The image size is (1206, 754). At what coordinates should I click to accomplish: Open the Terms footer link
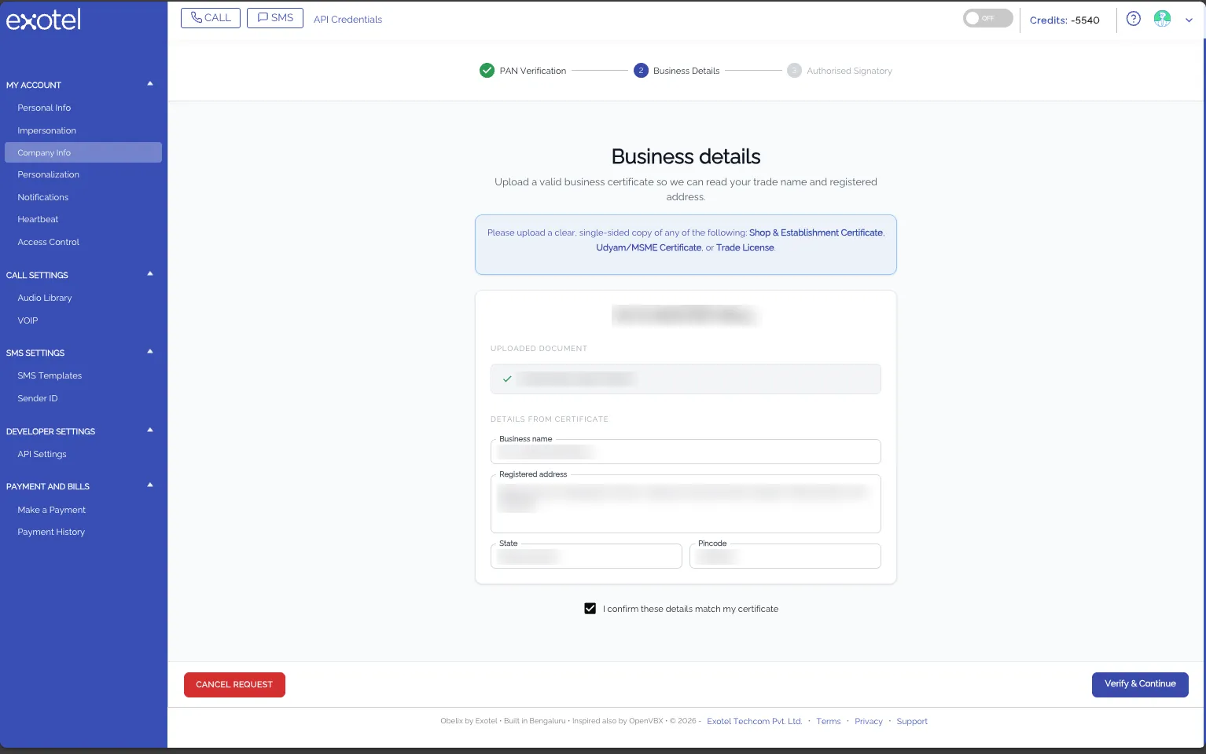point(829,721)
